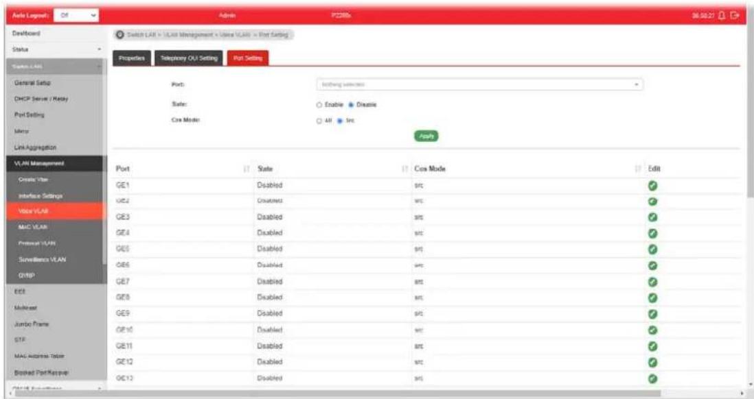Screen dimensions: 754x399
Task: Click the edit icon for port GE10
Action: pyautogui.click(x=652, y=330)
